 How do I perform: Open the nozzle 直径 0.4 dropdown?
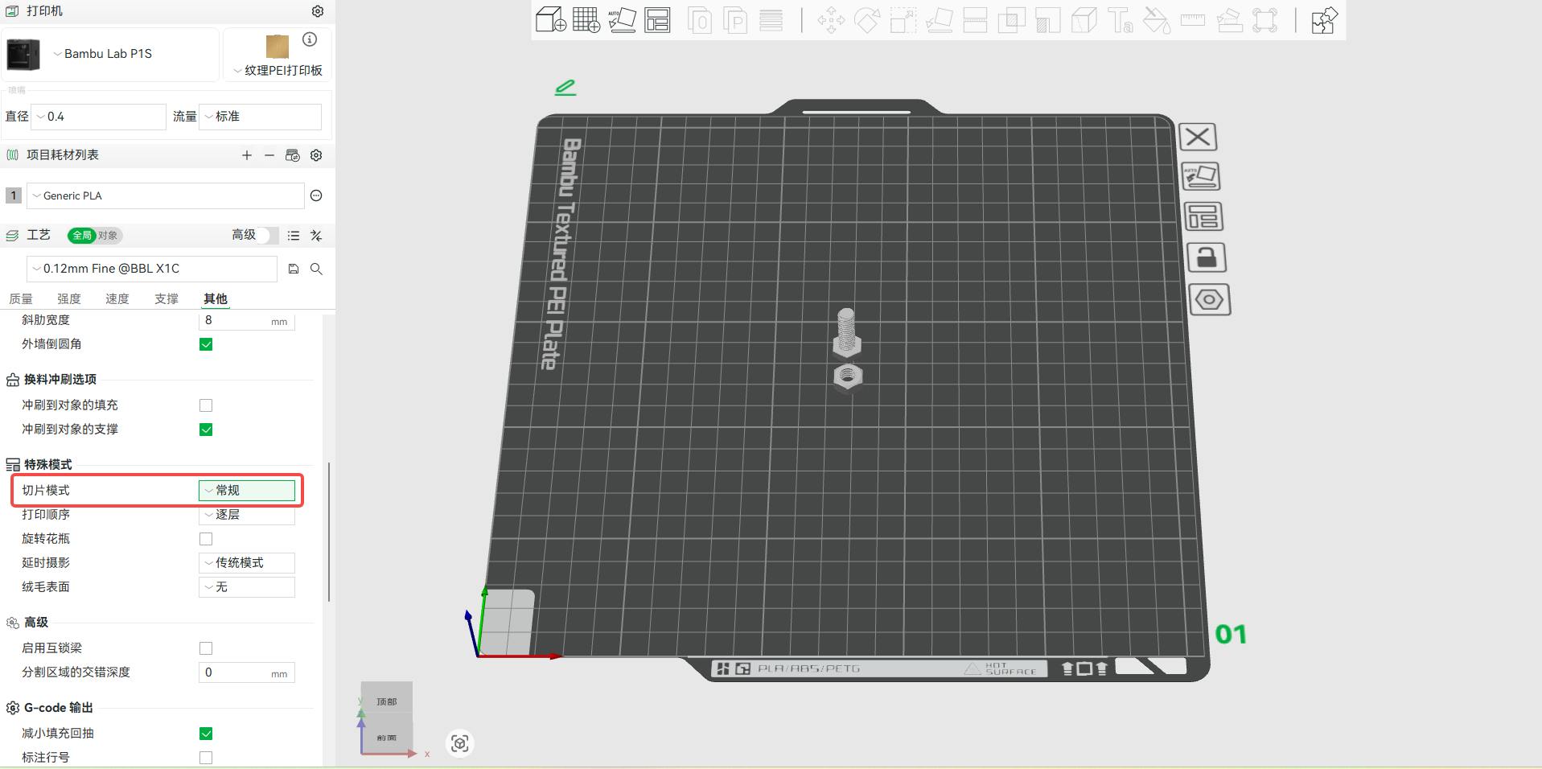[99, 117]
